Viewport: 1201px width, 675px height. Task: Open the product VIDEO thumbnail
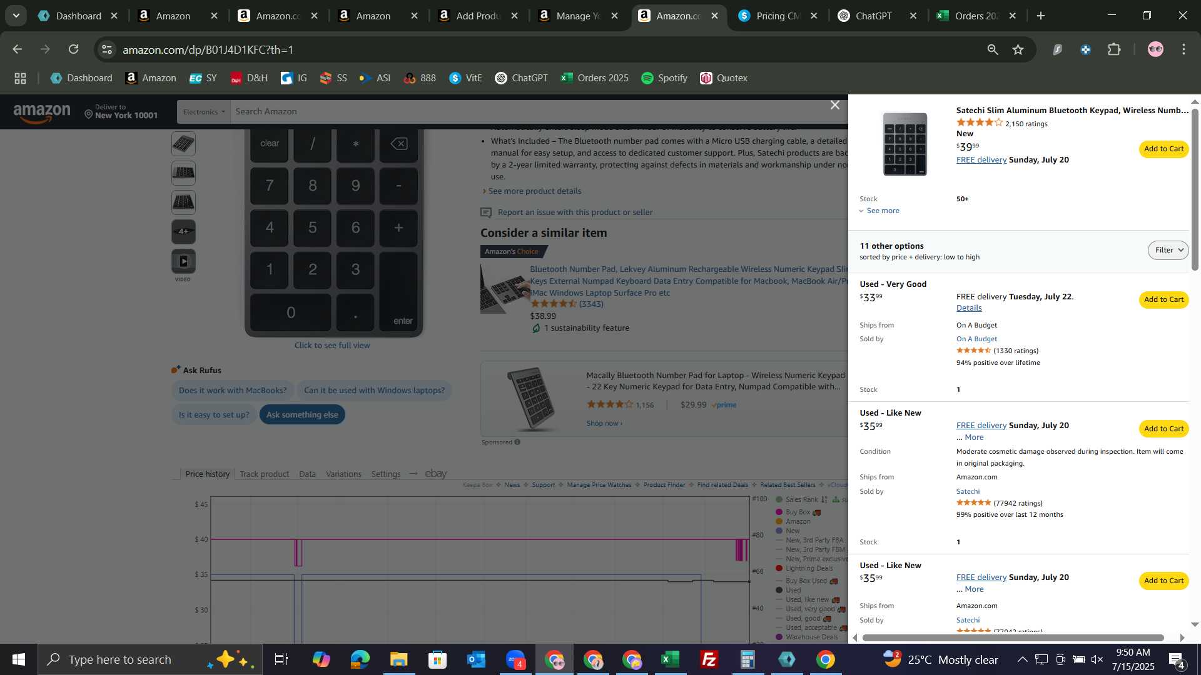click(x=183, y=261)
